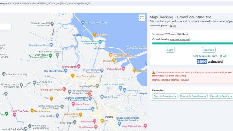
Task: Click Toko Beras IIN shop pin
Action: click(x=93, y=109)
